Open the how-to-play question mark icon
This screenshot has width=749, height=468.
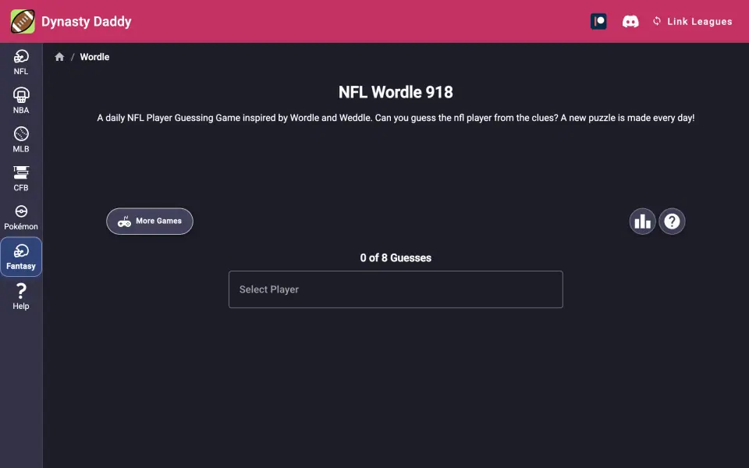point(672,221)
